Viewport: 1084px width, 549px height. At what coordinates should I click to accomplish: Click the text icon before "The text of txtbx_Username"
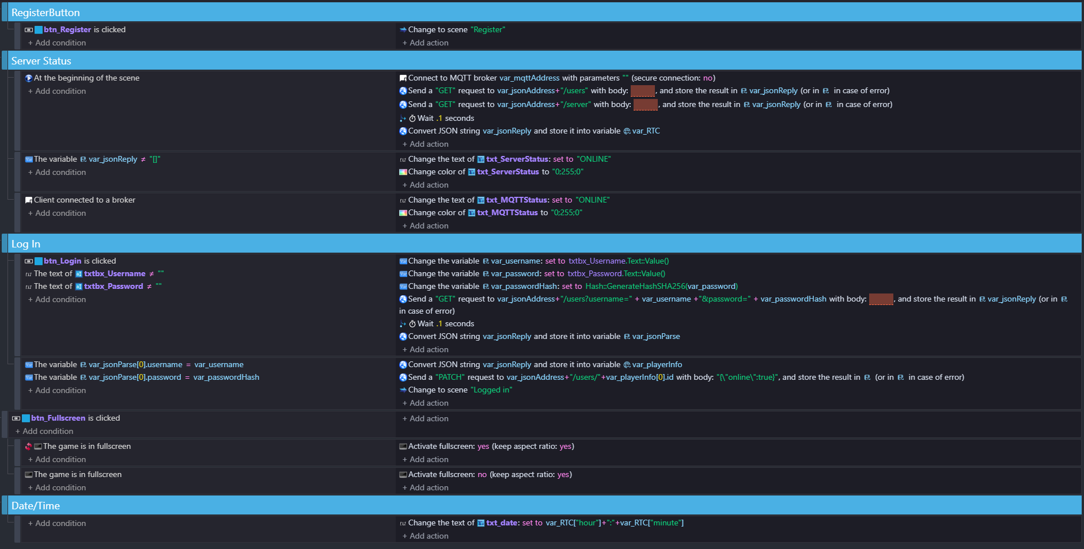(29, 274)
